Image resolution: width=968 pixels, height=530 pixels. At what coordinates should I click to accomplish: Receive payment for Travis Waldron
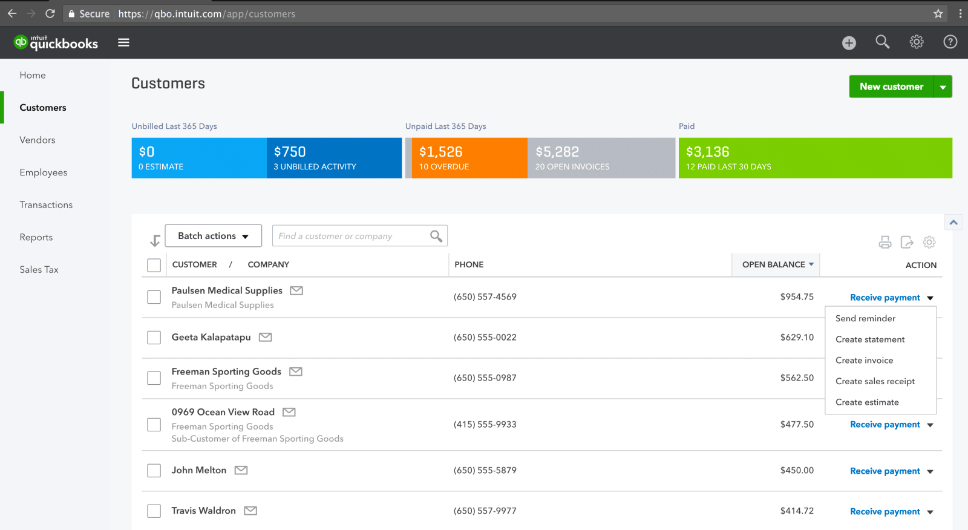tap(885, 512)
